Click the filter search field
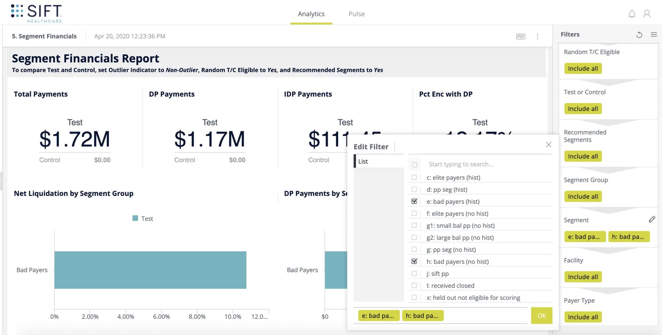 pos(461,164)
